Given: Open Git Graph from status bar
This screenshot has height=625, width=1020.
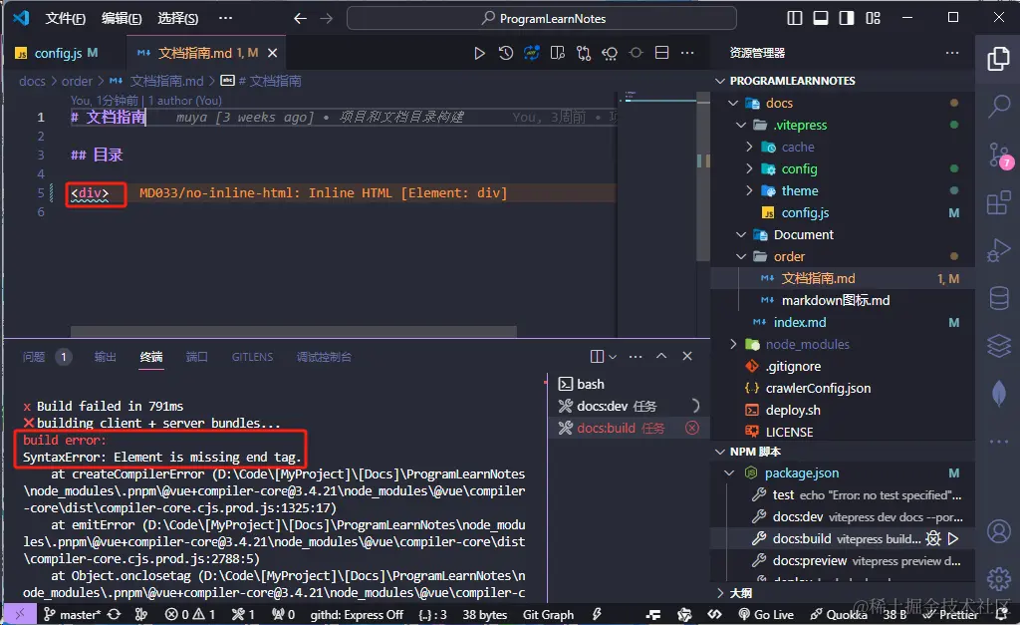Looking at the screenshot, I should pyautogui.click(x=549, y=615).
